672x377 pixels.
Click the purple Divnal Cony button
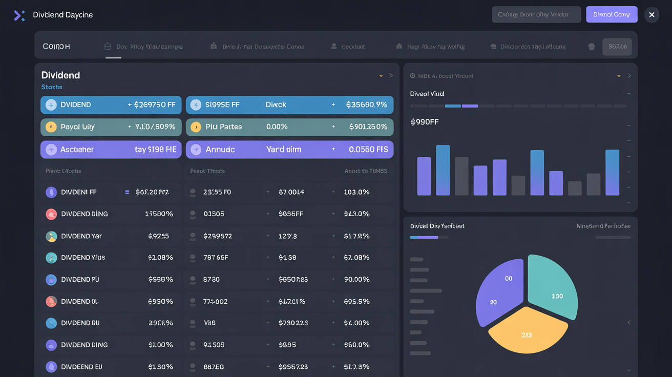[612, 14]
